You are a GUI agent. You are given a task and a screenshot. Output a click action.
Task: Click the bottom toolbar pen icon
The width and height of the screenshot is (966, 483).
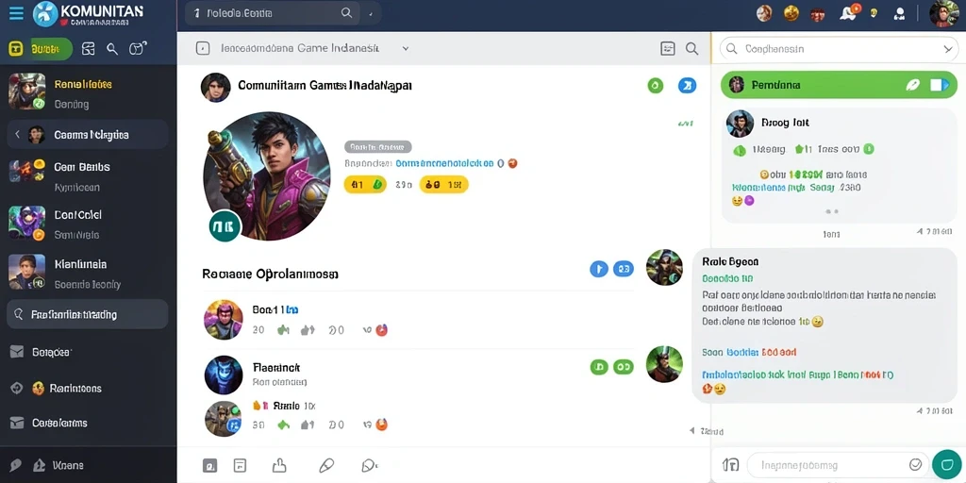point(326,465)
